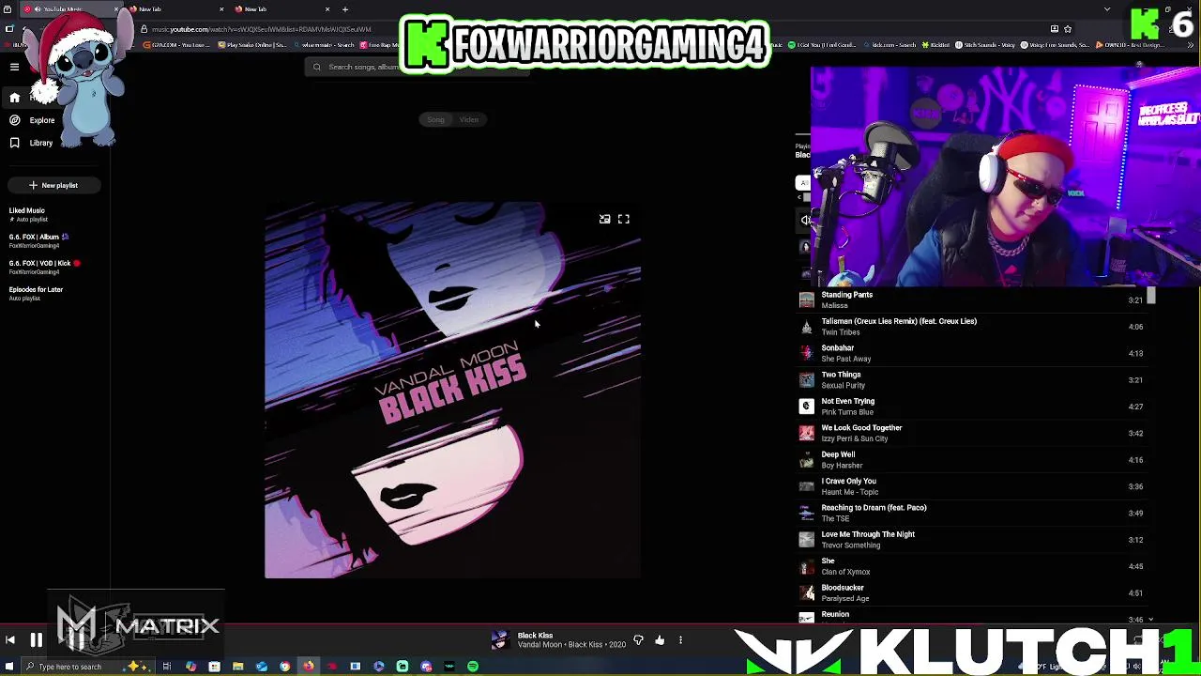1201x676 pixels.
Task: Open the miniplayer from album art corner
Action: point(604,219)
